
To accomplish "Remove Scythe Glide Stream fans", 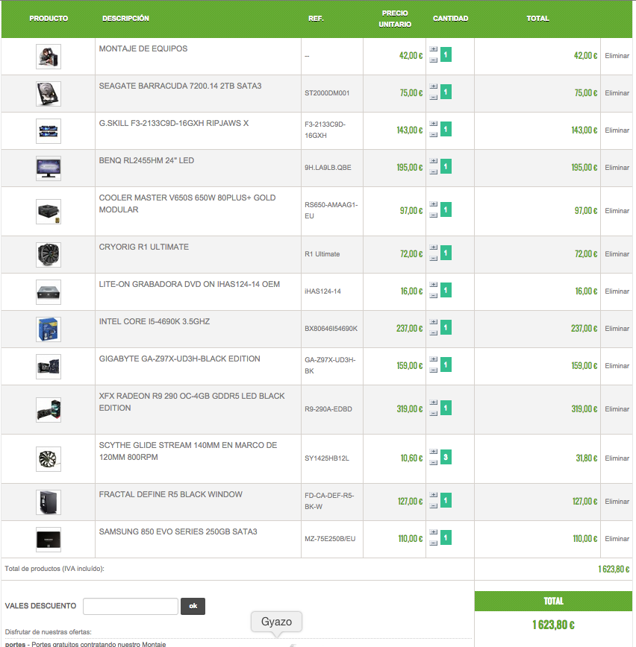I will pos(617,458).
